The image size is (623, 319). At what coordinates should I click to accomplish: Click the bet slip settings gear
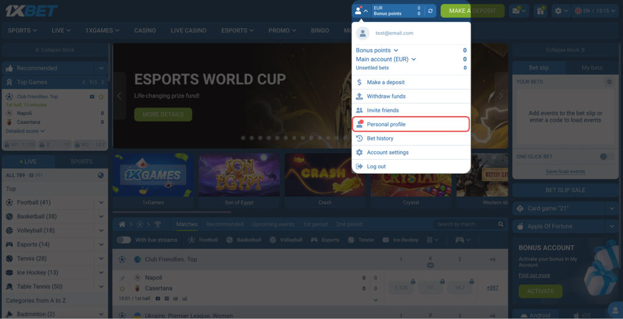tap(609, 81)
